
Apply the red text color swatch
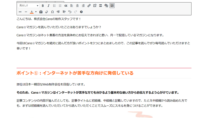click(32, 12)
